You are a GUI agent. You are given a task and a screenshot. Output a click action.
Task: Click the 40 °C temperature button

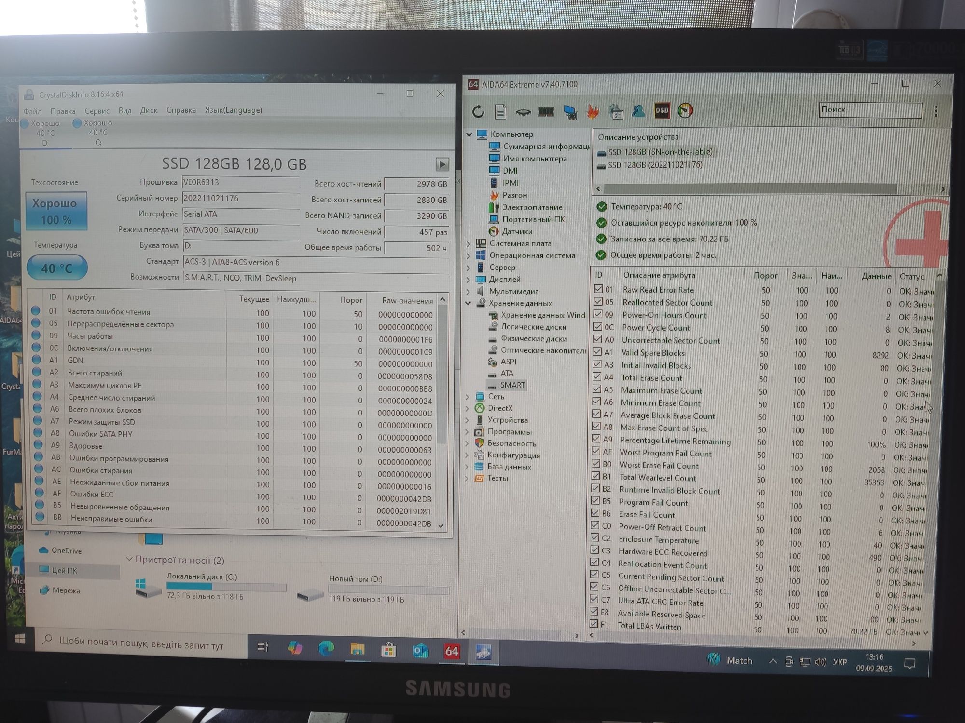(57, 268)
